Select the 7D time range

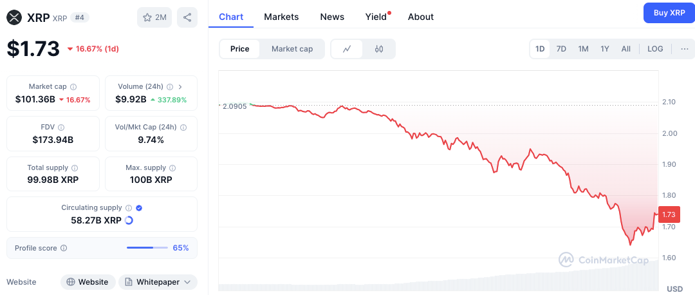[561, 49]
